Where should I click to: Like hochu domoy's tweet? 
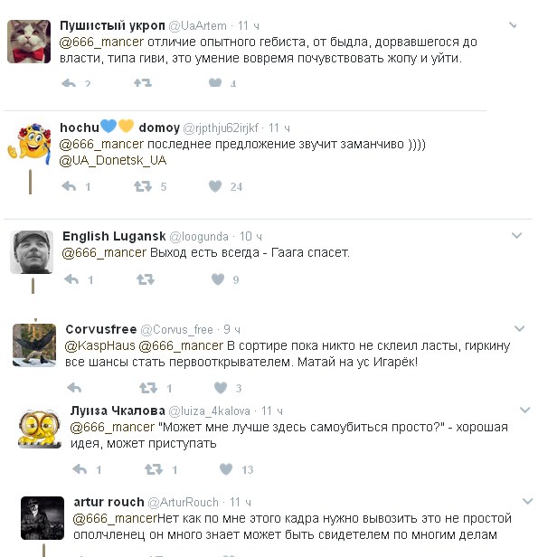[215, 187]
